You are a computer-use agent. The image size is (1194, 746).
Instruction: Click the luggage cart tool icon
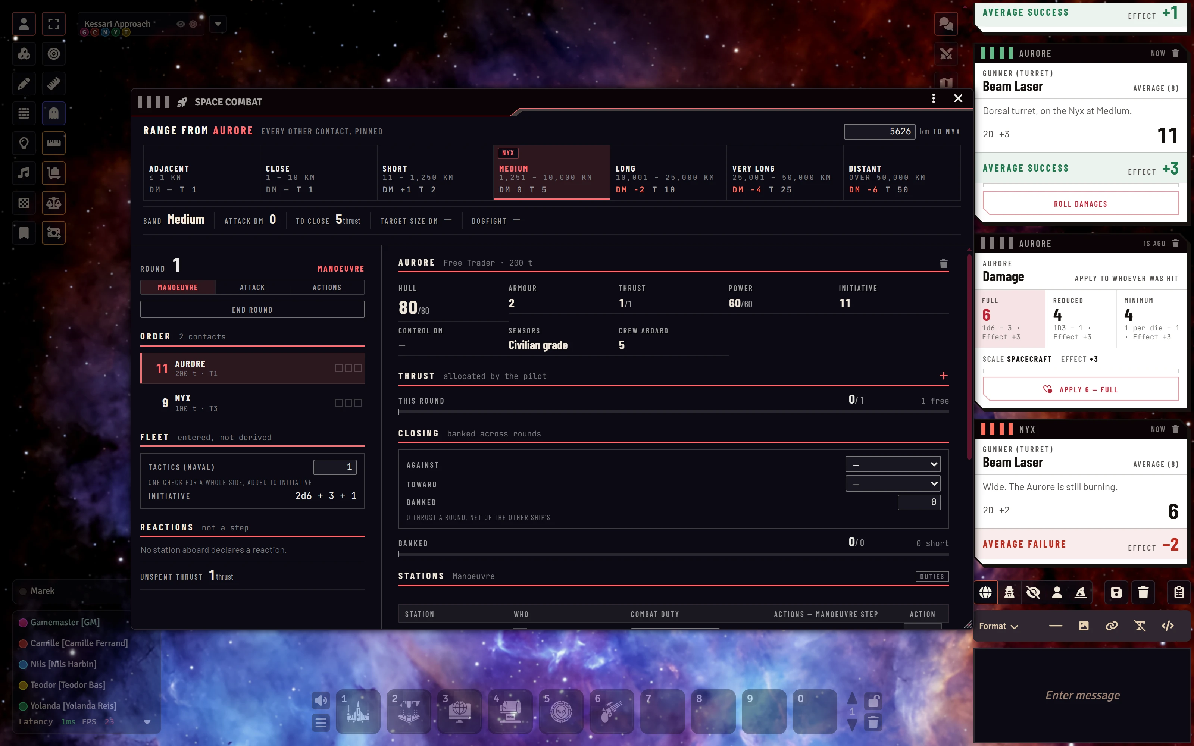point(54,173)
